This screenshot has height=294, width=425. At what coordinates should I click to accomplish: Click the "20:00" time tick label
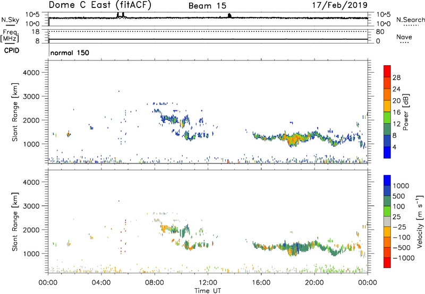pyautogui.click(x=314, y=283)
